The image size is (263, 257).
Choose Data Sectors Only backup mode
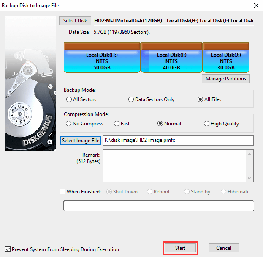(x=131, y=99)
